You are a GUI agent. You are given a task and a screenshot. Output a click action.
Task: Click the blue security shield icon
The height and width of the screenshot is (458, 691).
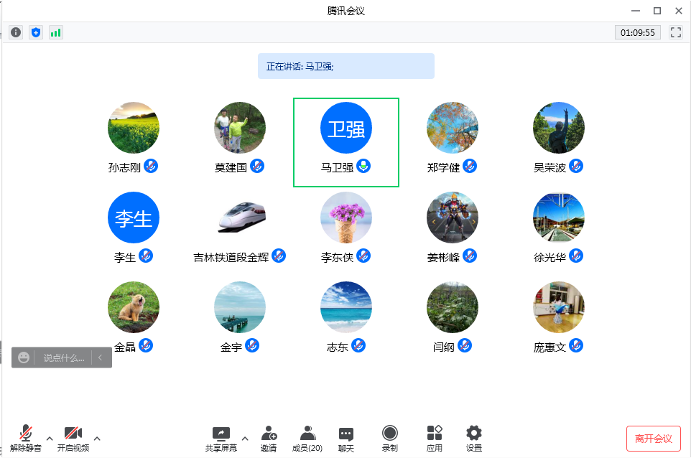pyautogui.click(x=36, y=32)
